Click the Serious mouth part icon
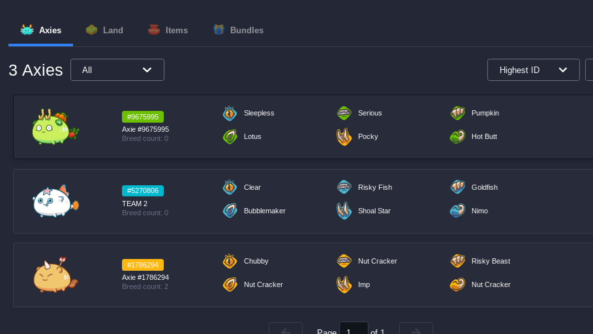 tap(344, 113)
